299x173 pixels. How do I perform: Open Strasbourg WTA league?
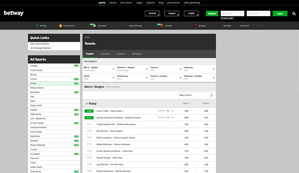click(x=132, y=77)
